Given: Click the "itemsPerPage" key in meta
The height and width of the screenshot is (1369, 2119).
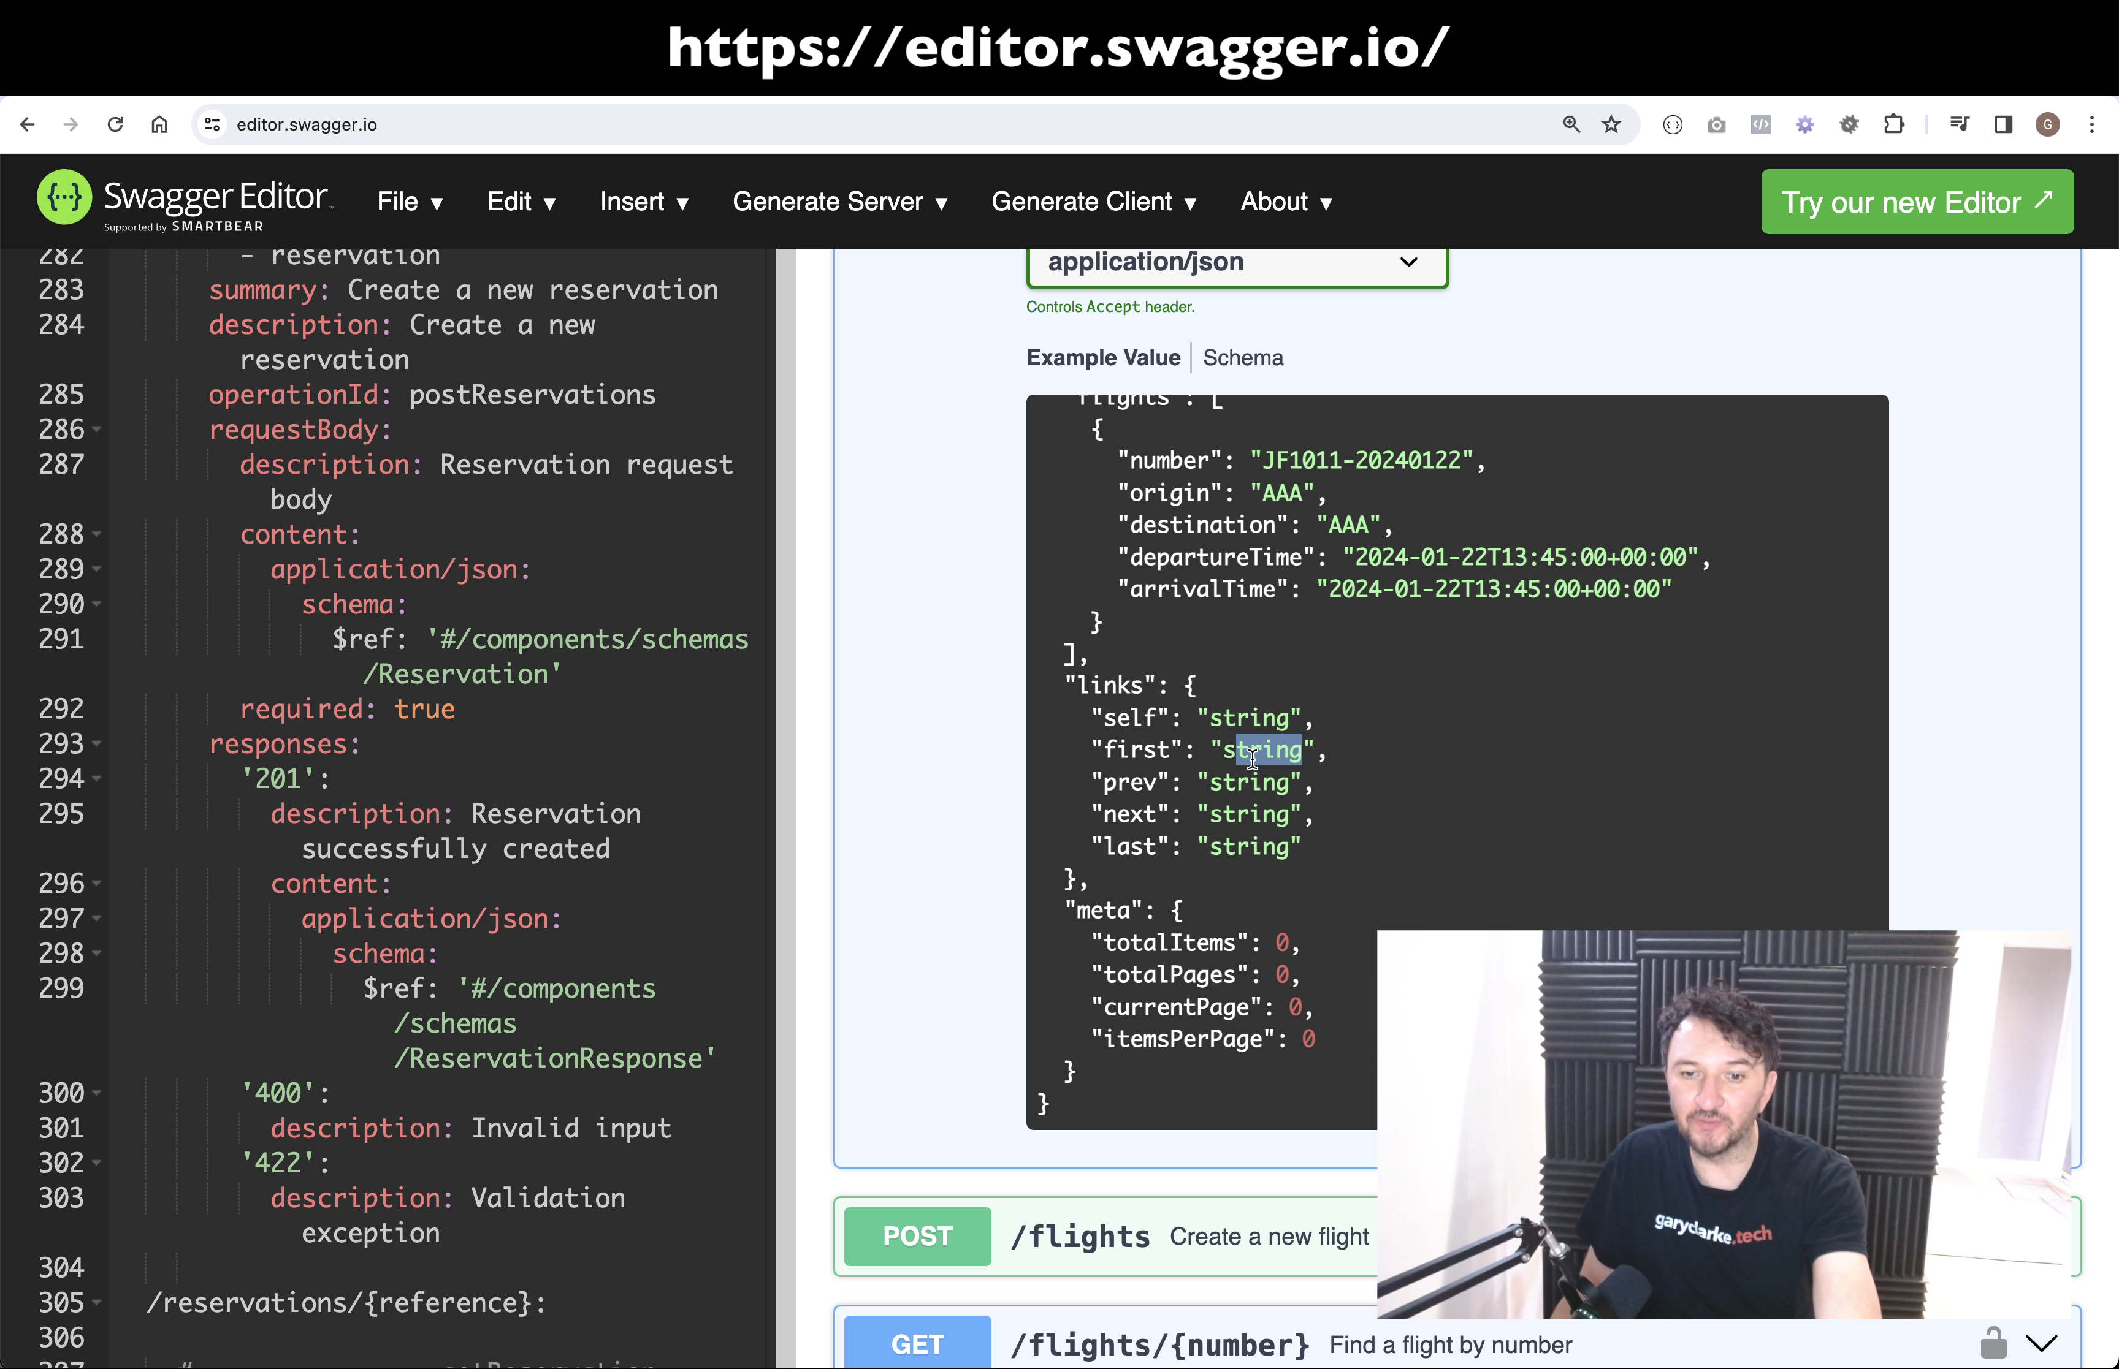Looking at the screenshot, I should pos(1183,1039).
